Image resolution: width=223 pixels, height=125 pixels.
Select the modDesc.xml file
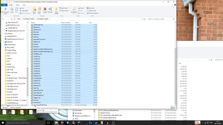point(38,54)
